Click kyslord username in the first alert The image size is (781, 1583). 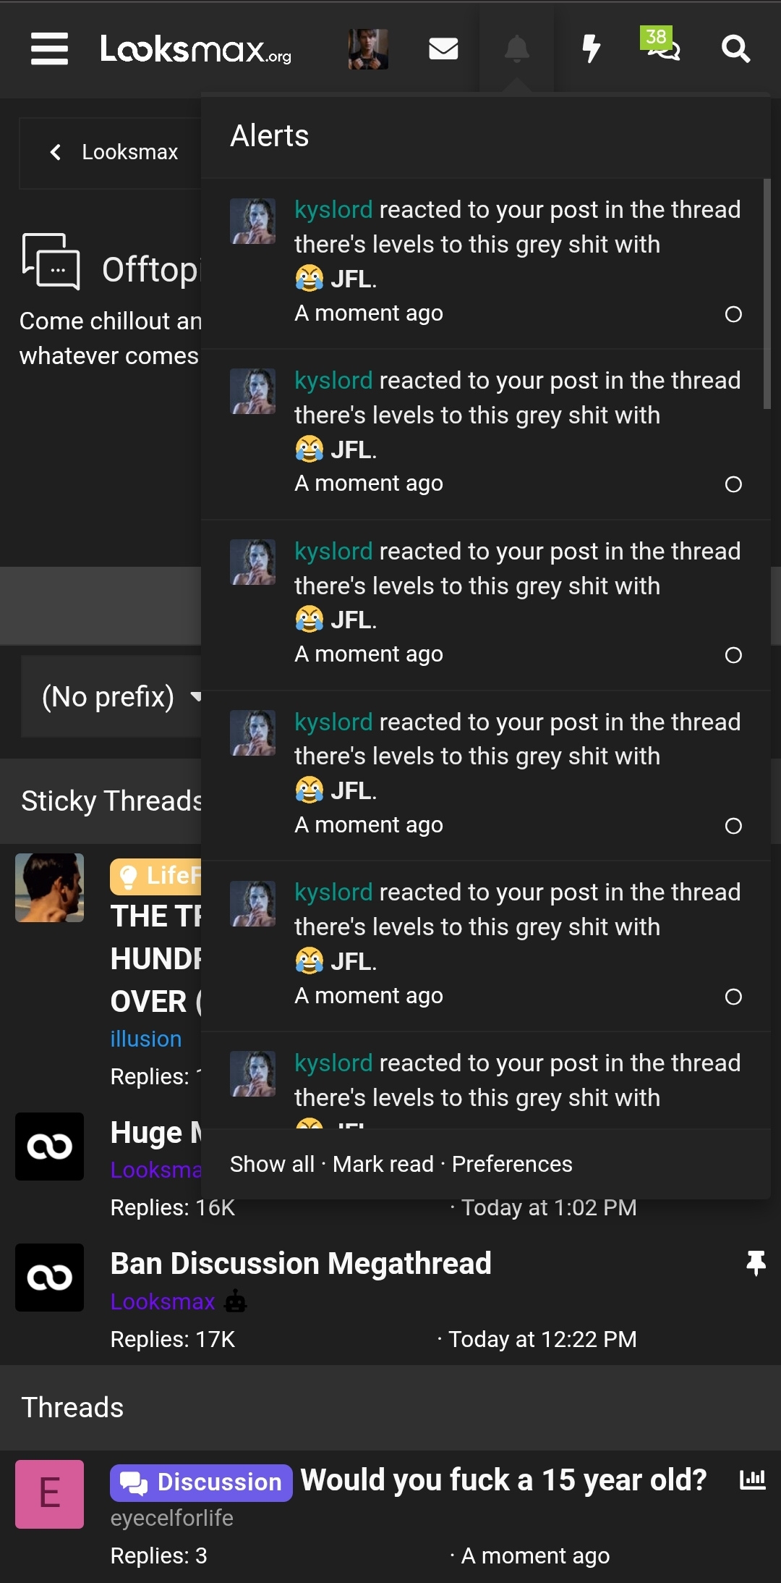click(x=333, y=209)
